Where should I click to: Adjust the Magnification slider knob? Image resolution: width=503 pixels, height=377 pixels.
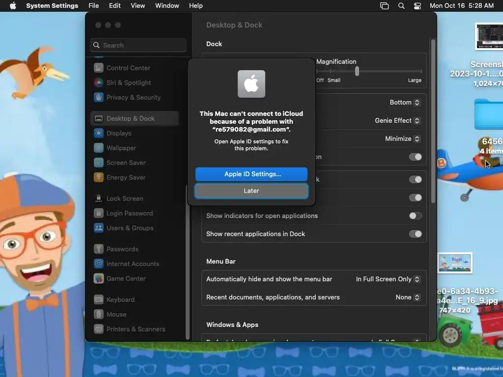tap(357, 72)
